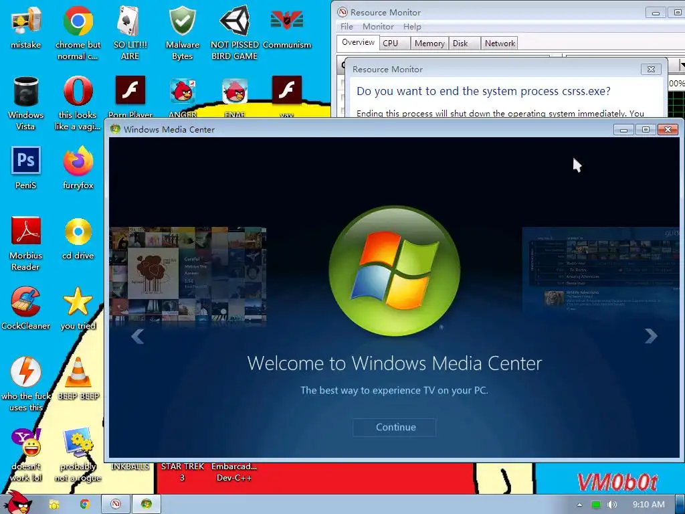Open File menu in Resource Monitor
This screenshot has height=514, width=685.
tap(347, 27)
